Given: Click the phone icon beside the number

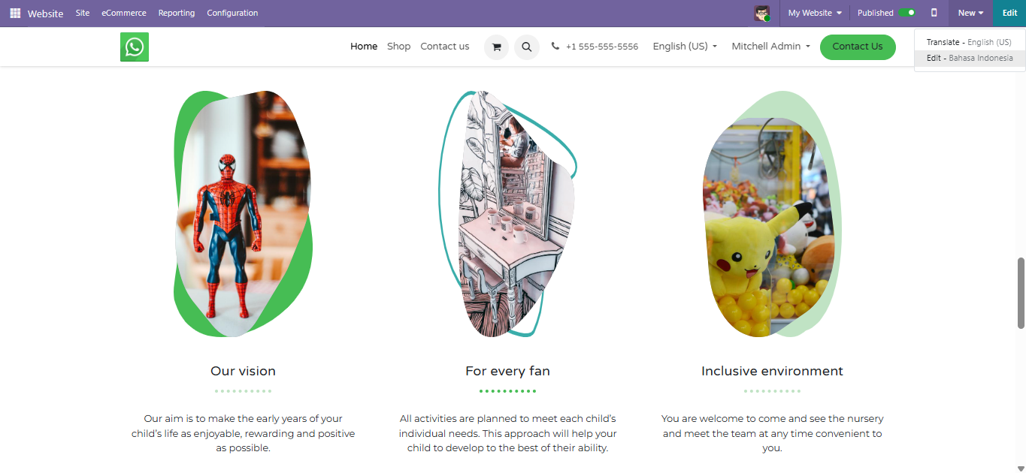Looking at the screenshot, I should (x=555, y=47).
